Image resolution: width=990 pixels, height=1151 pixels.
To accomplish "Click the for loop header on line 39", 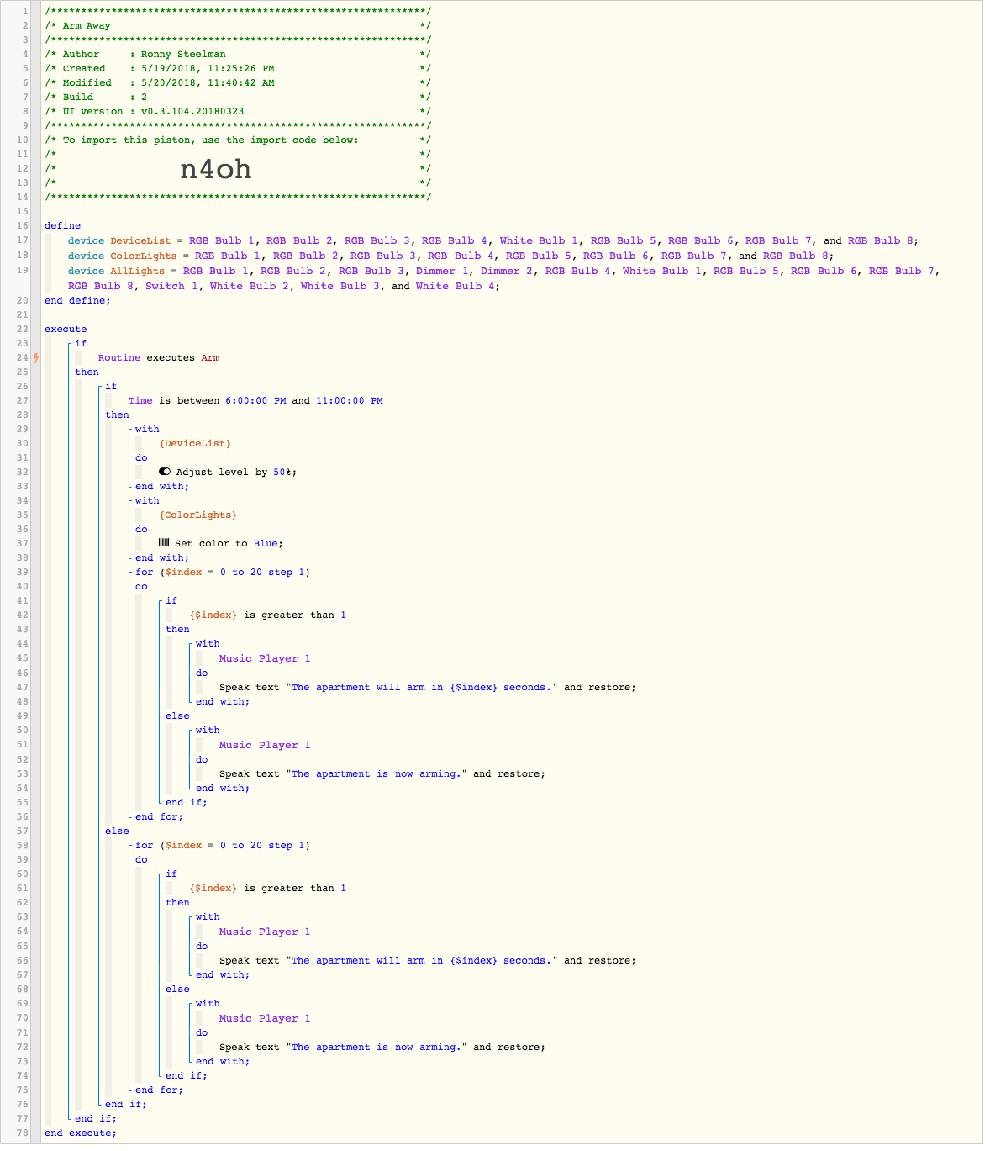I will coord(223,573).
